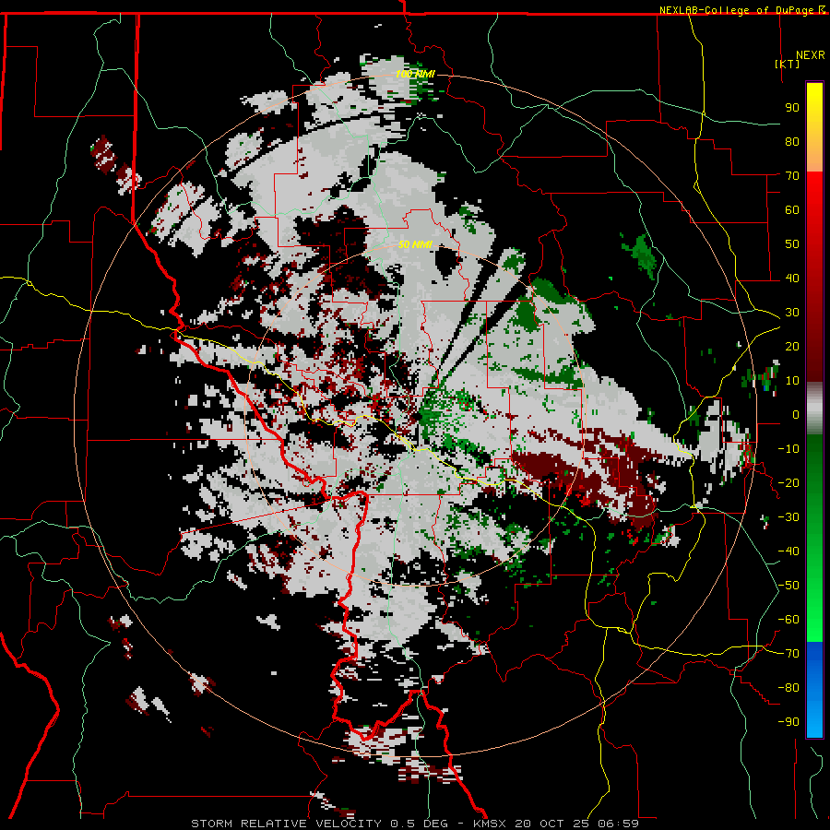
Task: Click the 100 NMI range ring label
Action: click(x=415, y=74)
